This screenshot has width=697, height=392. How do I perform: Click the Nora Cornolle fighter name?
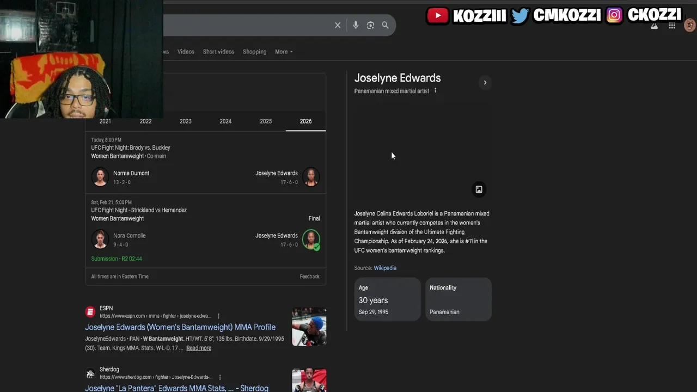pyautogui.click(x=129, y=236)
